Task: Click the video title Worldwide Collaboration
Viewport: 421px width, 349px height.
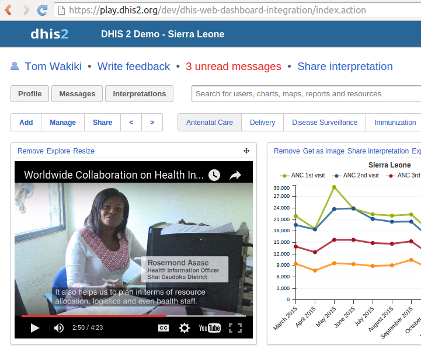Action: point(114,175)
